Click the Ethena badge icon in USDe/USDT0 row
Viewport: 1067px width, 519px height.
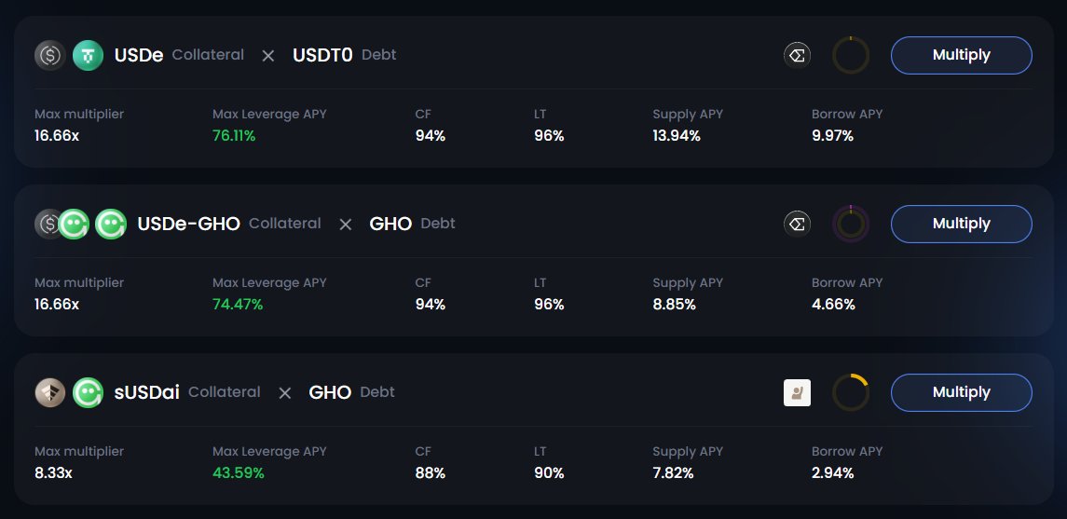click(797, 55)
